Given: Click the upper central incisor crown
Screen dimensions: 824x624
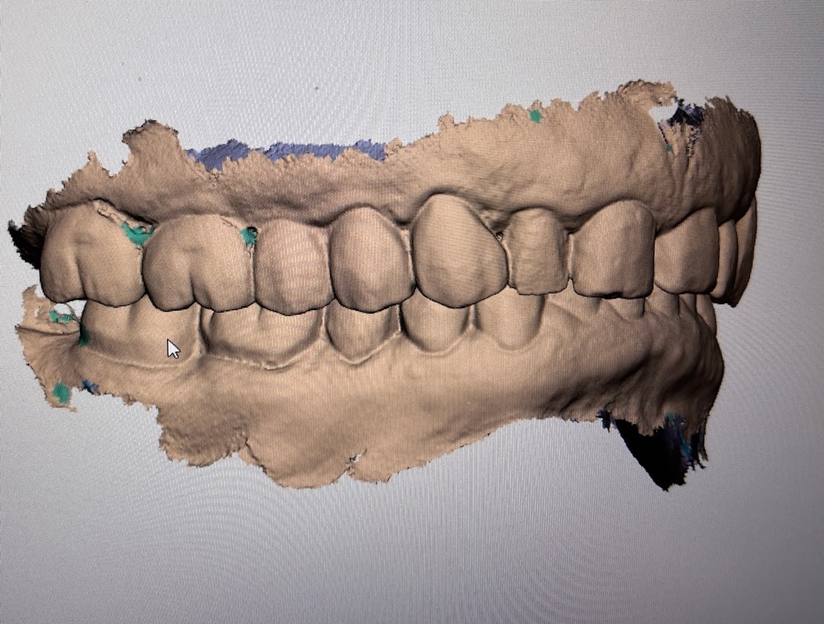Looking at the screenshot, I should (x=613, y=251).
